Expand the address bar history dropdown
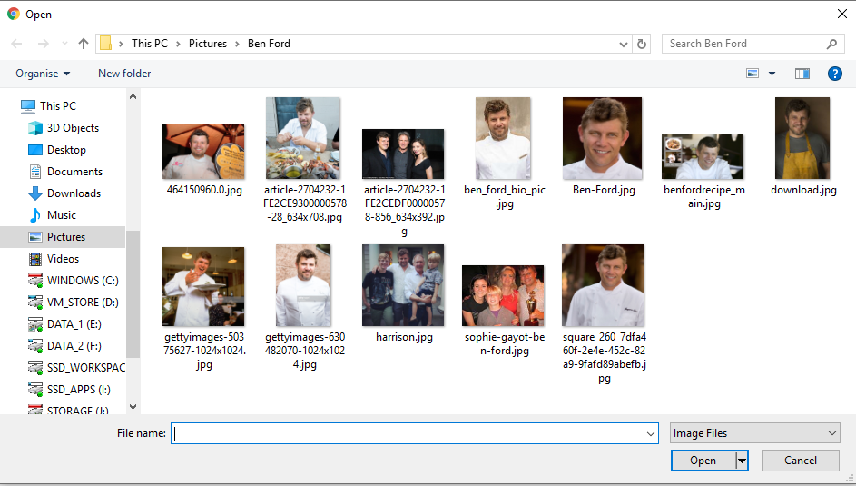Image resolution: width=856 pixels, height=486 pixels. 624,44
